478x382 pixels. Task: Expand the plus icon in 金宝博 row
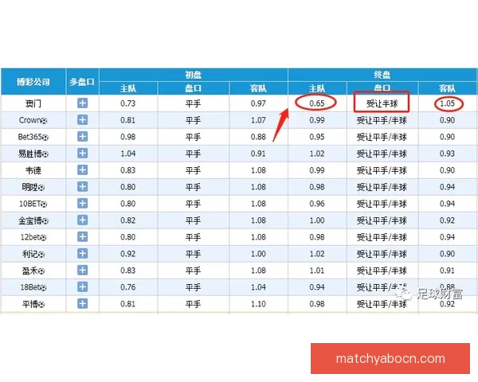(82, 220)
